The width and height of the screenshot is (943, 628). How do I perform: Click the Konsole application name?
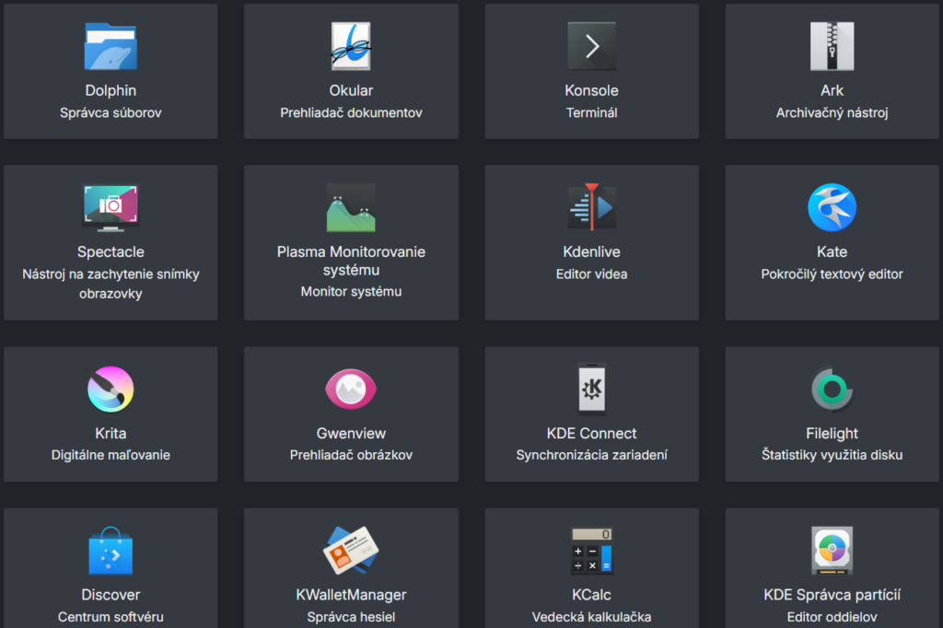(592, 90)
